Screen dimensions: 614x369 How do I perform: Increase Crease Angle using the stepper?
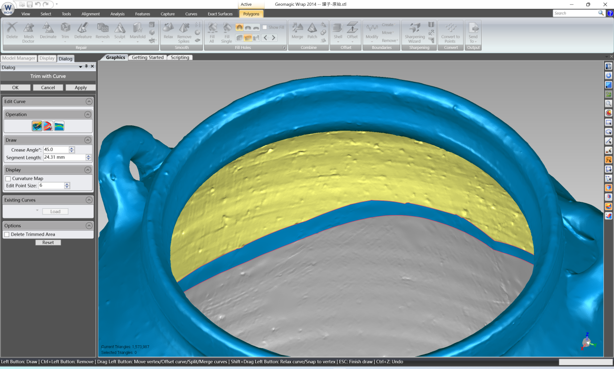[71, 148]
